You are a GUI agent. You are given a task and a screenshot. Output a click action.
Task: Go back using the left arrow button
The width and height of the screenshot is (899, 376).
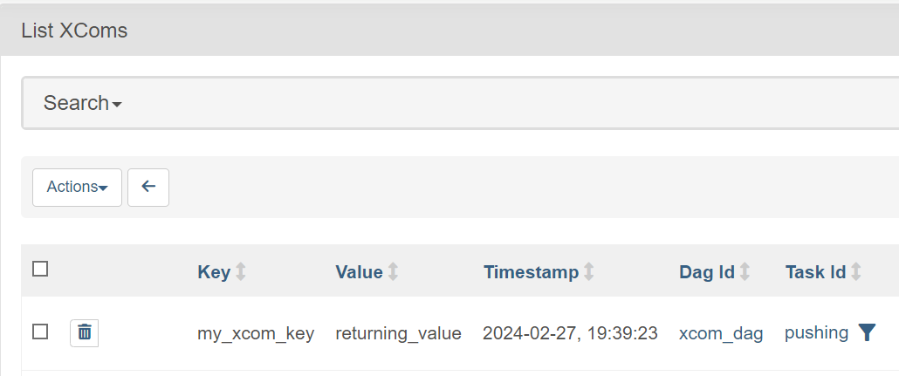(x=148, y=187)
